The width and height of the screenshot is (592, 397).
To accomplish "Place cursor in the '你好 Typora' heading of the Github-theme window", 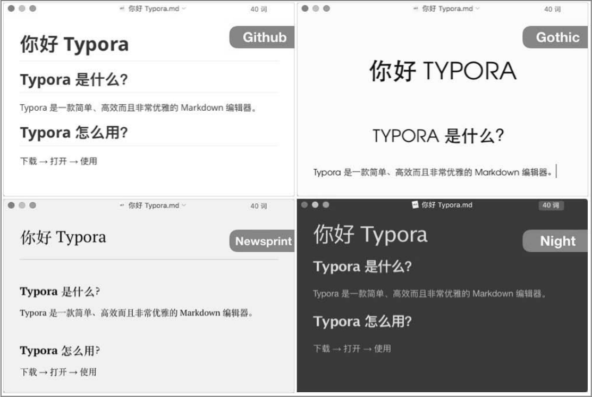I will pyautogui.click(x=74, y=44).
